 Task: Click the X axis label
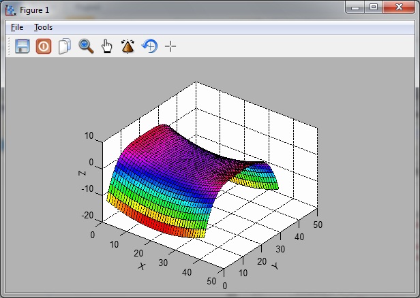(142, 265)
